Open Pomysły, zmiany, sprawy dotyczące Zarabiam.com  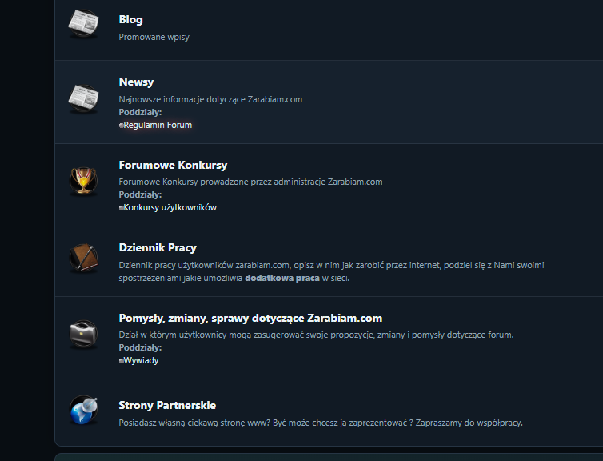[250, 319]
